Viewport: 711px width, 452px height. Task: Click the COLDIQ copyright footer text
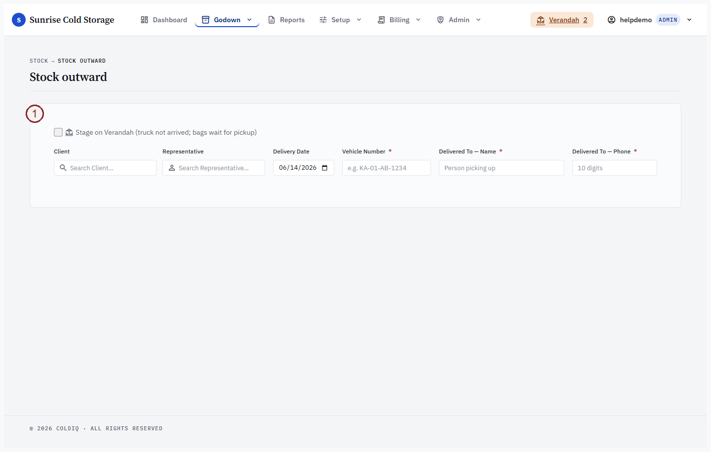(96, 428)
